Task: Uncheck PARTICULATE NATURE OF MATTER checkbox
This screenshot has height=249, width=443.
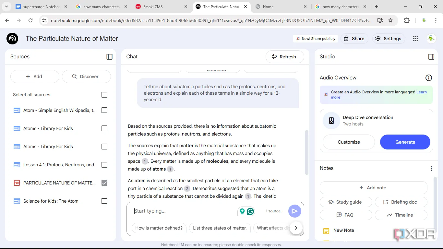Action: coord(104,183)
